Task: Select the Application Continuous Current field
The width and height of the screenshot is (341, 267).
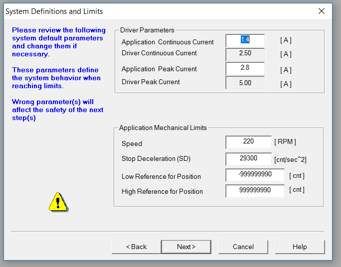Action: [x=245, y=41]
